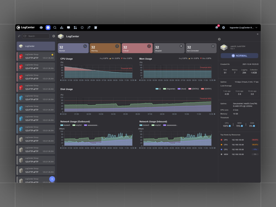Viewport: 276px width, 207px height.
Task: Toggle the [/] series in Disk Usage legend
Action: pos(158,89)
